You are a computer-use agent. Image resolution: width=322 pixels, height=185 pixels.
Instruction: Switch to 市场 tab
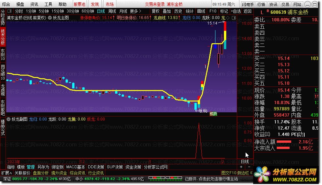(x=110, y=4)
